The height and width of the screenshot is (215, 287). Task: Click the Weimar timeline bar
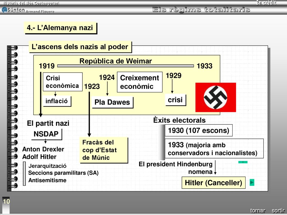point(126,66)
